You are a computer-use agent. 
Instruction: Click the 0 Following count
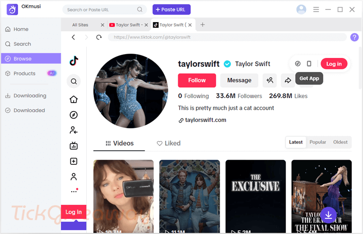[x=193, y=96]
